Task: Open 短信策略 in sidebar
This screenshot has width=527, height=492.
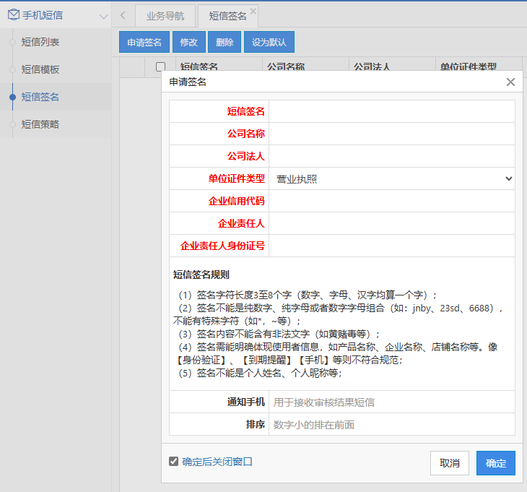Action: pos(40,124)
